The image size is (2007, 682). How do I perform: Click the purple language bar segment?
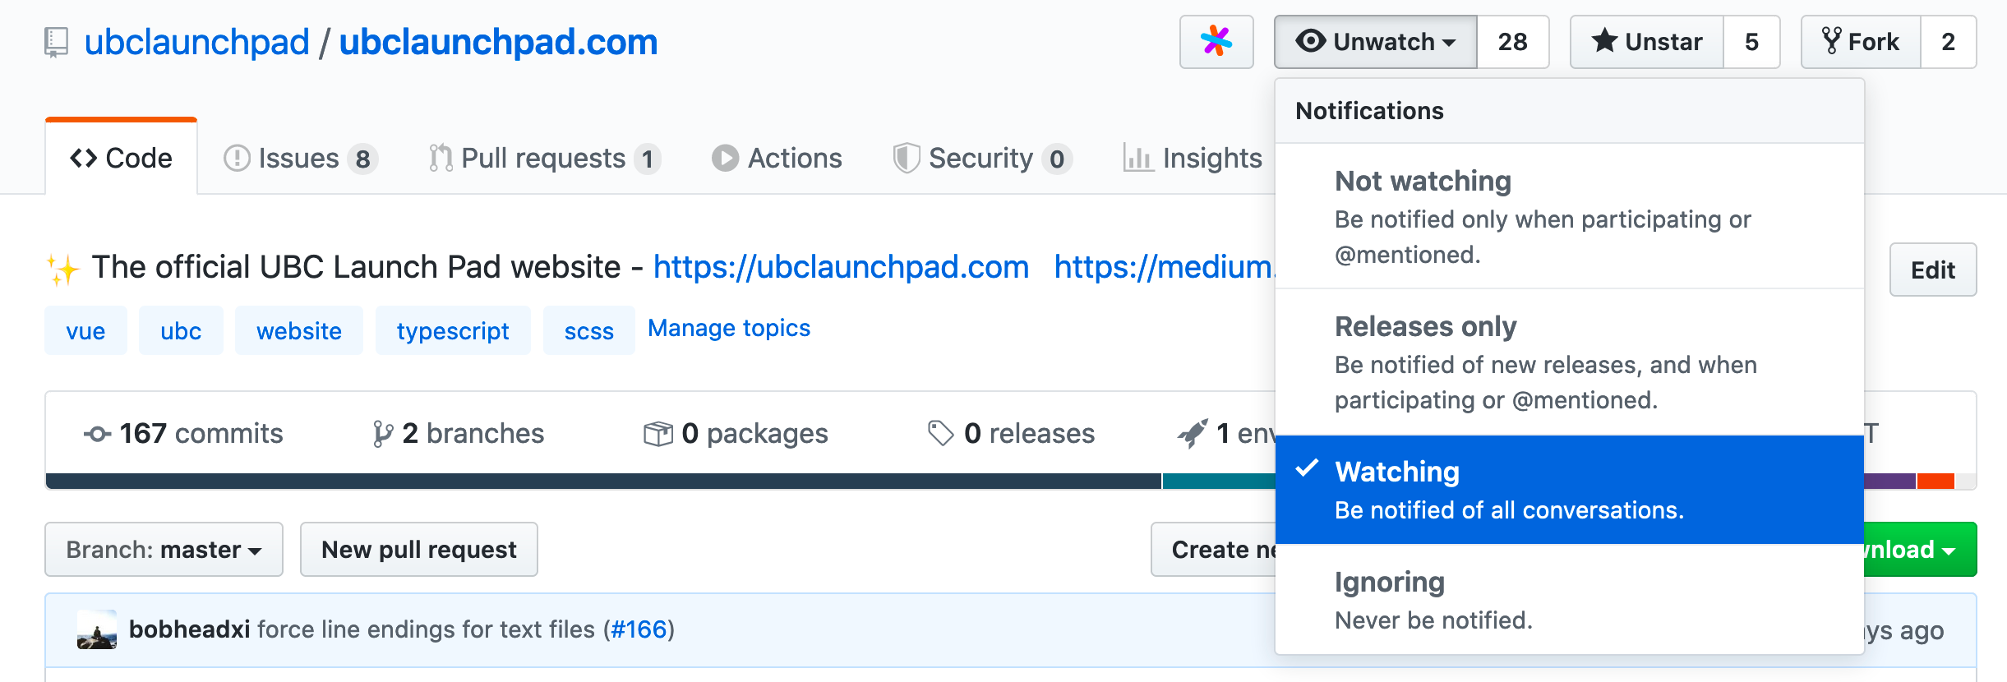1889,481
